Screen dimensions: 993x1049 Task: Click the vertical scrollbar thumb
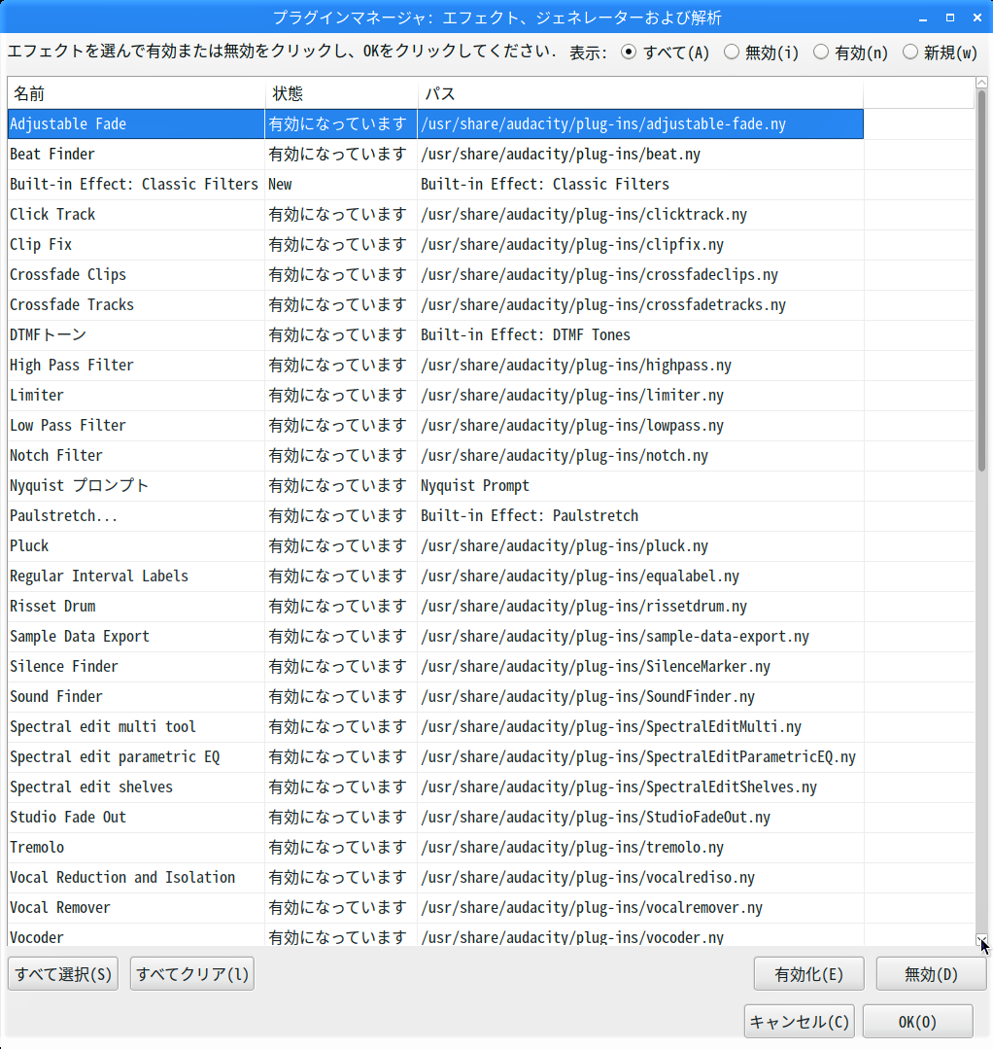coord(981,281)
